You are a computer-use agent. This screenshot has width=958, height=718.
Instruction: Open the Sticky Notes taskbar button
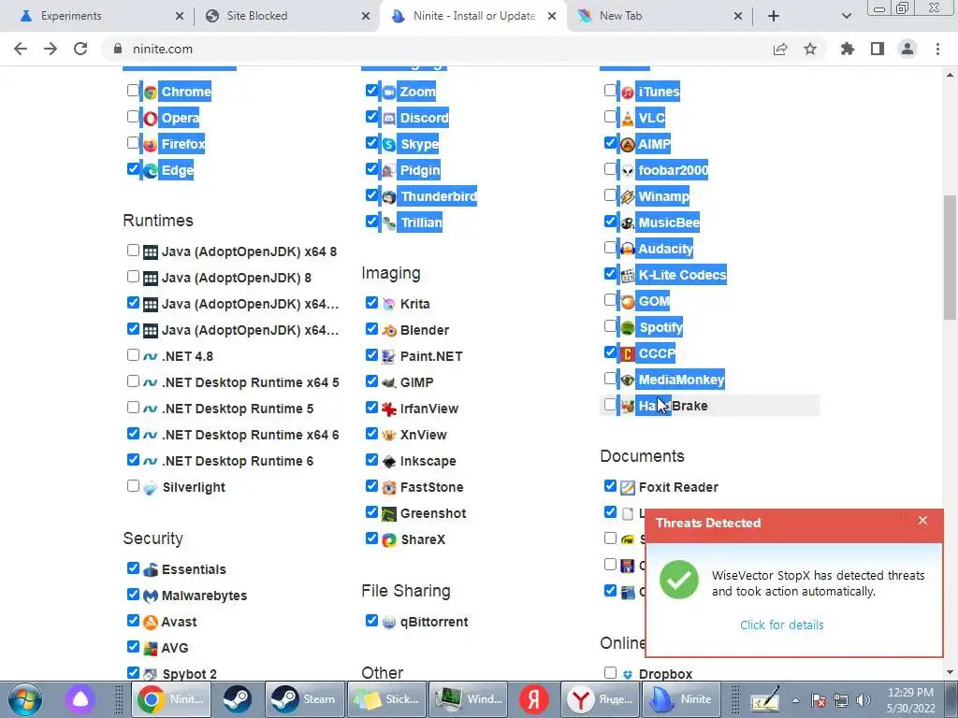click(x=386, y=699)
